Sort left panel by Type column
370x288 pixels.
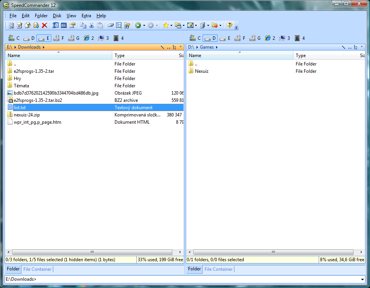(x=138, y=56)
